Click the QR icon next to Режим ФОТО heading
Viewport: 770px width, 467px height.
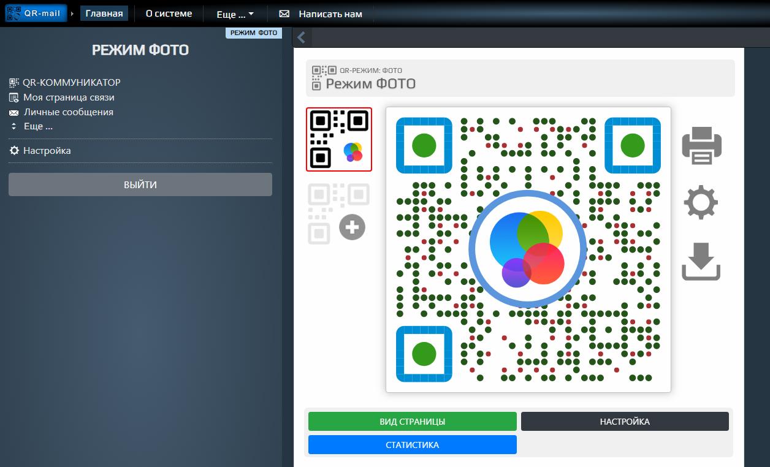[324, 78]
